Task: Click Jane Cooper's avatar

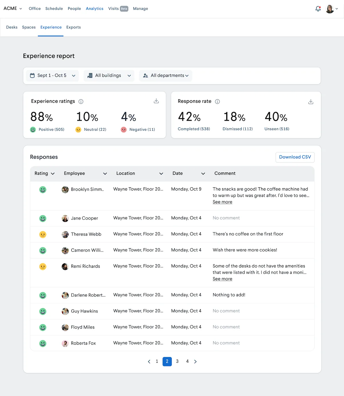Action: [65, 218]
